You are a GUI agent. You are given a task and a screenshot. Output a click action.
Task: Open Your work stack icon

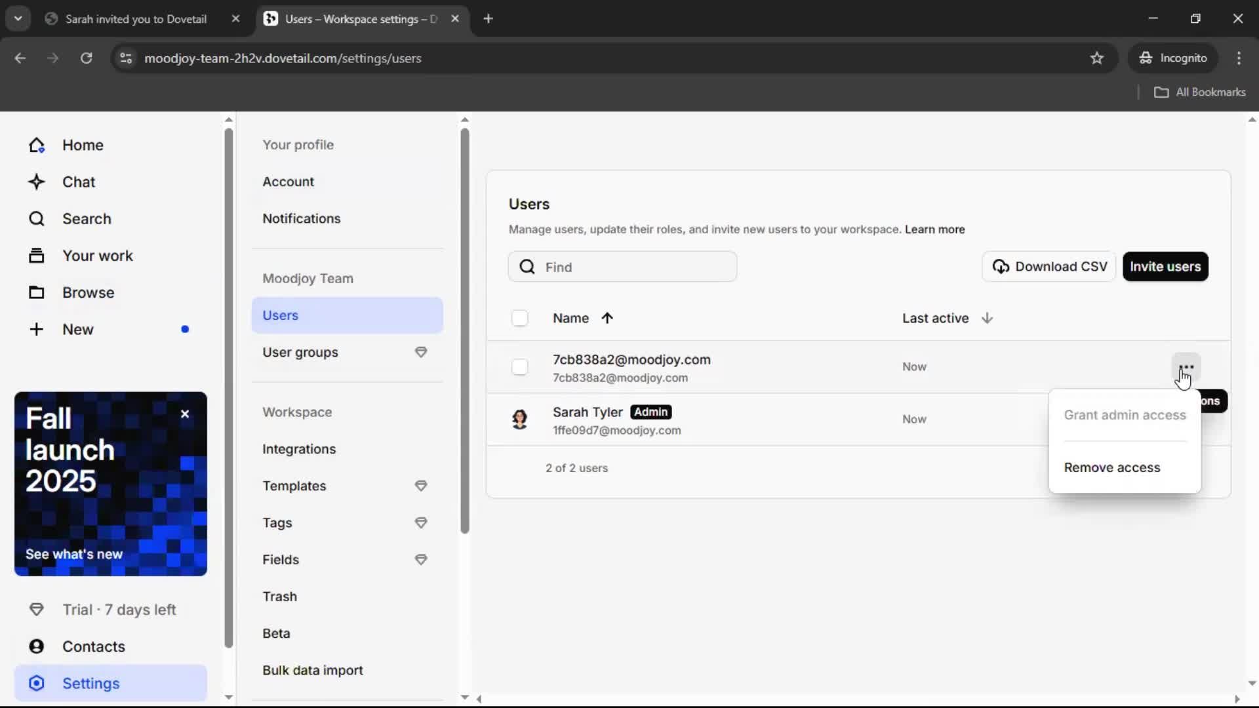37,256
